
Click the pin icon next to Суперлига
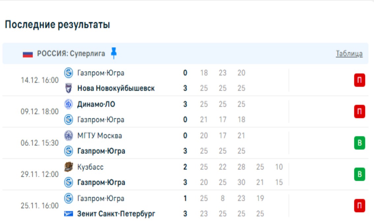114,53
